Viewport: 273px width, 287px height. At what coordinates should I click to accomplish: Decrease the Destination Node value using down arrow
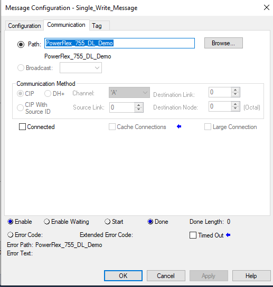point(235,108)
